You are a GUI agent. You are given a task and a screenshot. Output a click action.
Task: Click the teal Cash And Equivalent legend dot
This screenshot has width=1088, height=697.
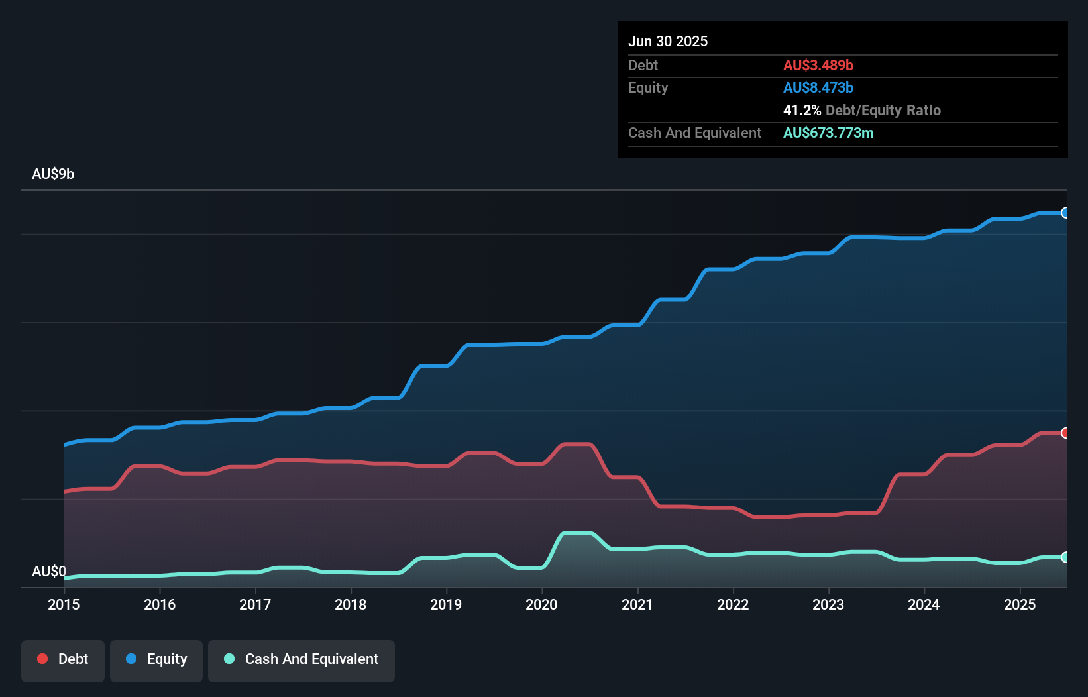(229, 659)
